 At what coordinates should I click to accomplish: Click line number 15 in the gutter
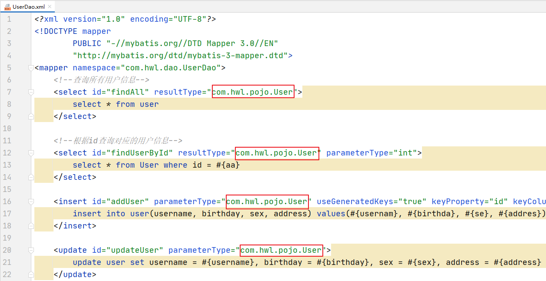tap(7, 189)
